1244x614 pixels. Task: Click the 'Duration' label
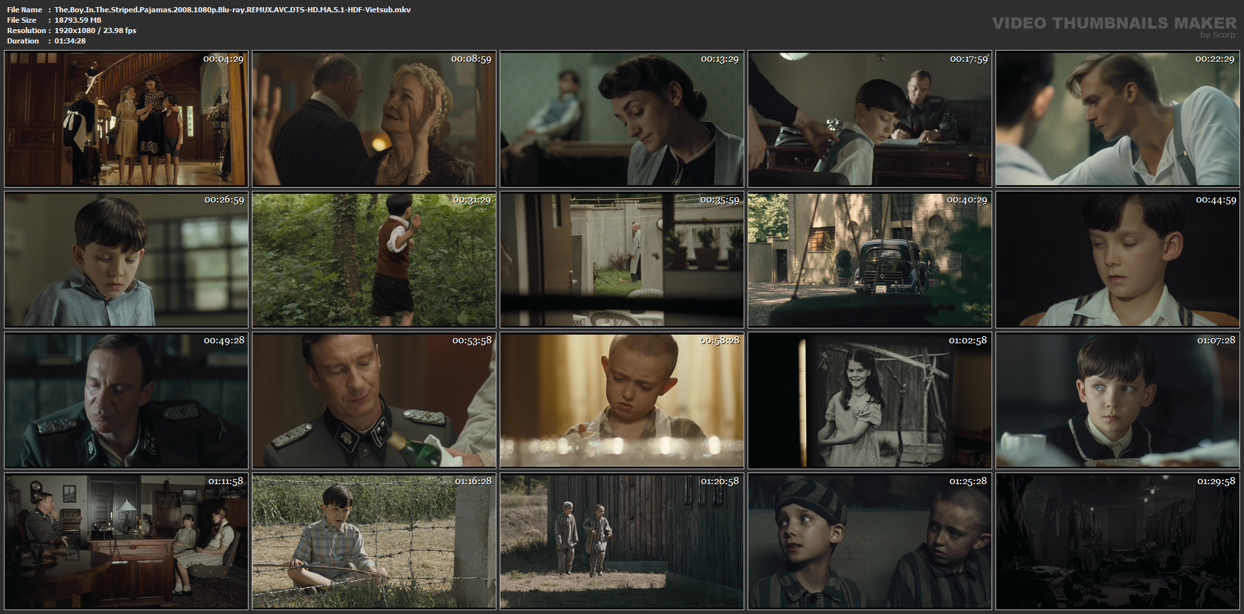(23, 41)
